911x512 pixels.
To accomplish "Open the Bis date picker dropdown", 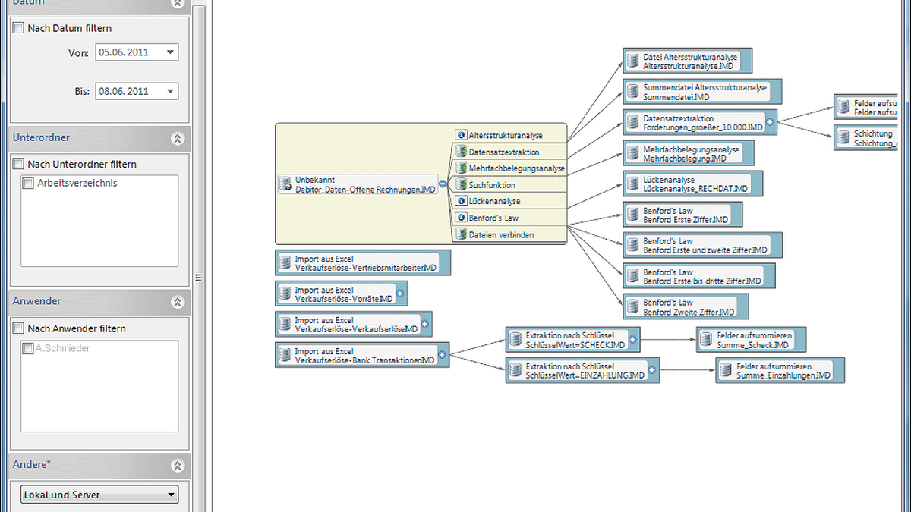I will tap(170, 91).
